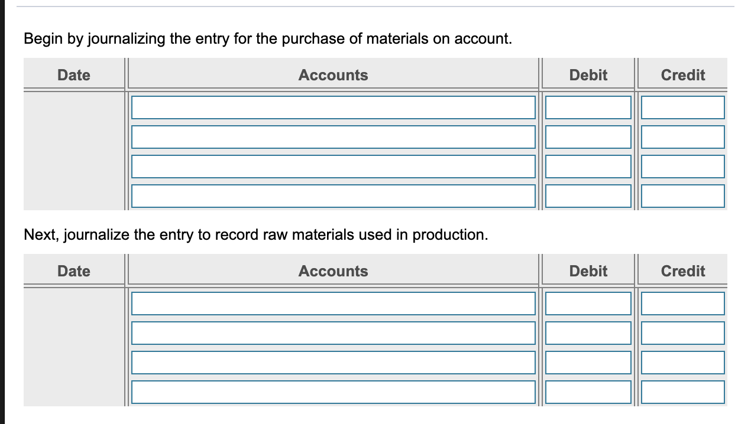The height and width of the screenshot is (424, 738).
Task: Click Debit header in purchase-of-materials table
Action: [x=588, y=75]
